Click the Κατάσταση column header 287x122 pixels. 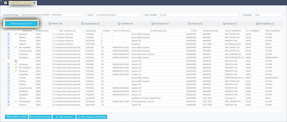pyautogui.click(x=27, y=31)
